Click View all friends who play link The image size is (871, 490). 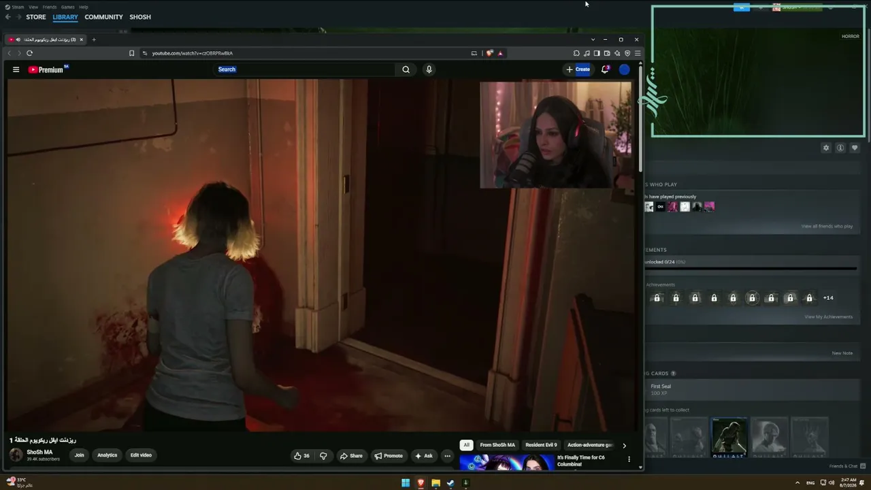tap(827, 226)
